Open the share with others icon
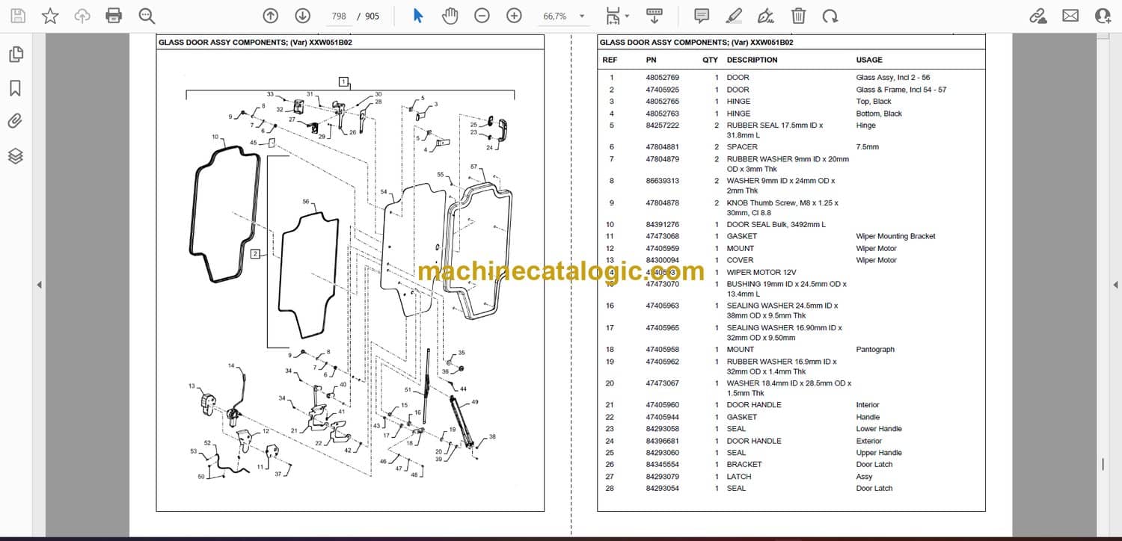 coord(1103,16)
